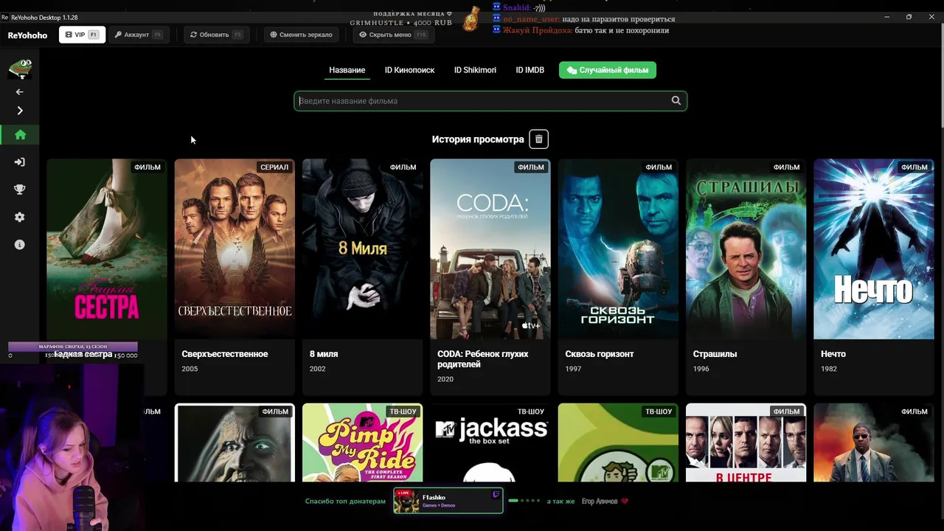Click the Сверхъестественное title text

tap(225, 354)
